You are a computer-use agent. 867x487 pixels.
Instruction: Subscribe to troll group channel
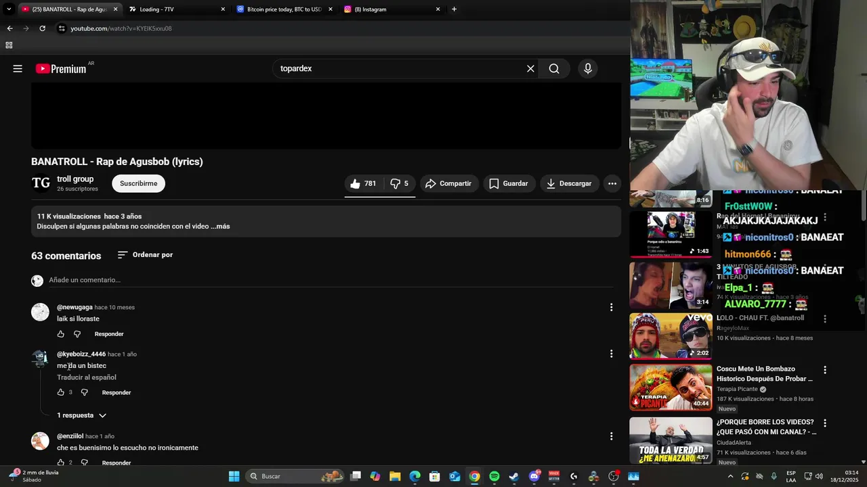[x=138, y=183]
